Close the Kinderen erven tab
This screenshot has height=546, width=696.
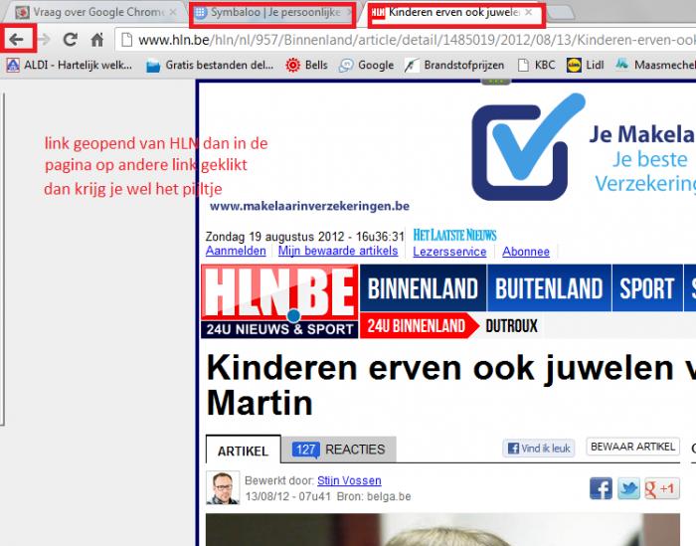coord(529,12)
